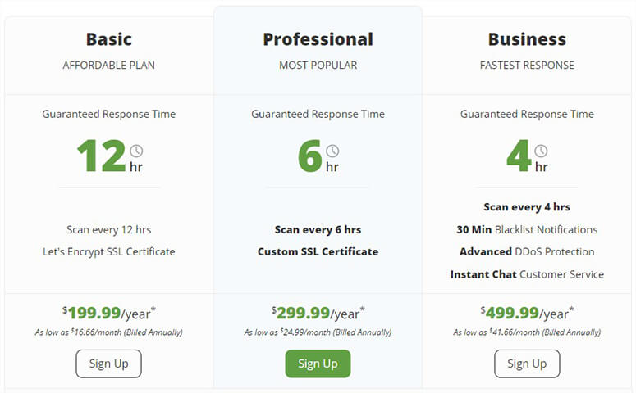
Task: Click the $499.99/year price
Action: (x=527, y=313)
